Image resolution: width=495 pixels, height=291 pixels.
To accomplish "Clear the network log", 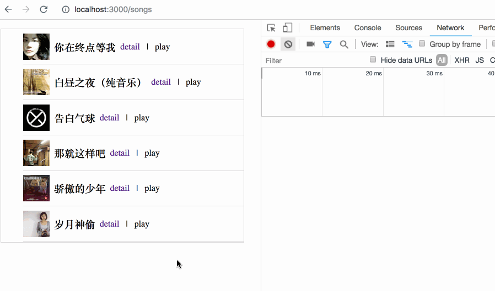I will 288,45.
